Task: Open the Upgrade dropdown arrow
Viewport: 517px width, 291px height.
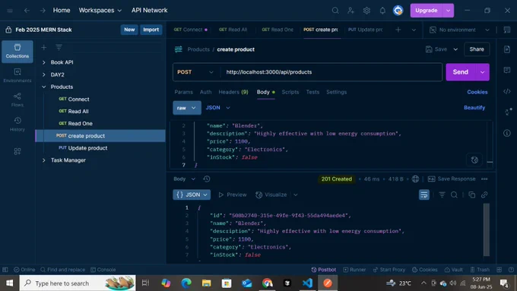Action: click(448, 11)
